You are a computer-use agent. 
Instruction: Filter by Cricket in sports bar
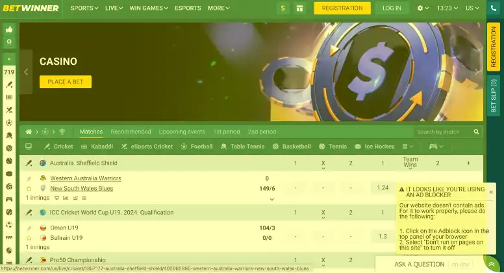[58, 147]
